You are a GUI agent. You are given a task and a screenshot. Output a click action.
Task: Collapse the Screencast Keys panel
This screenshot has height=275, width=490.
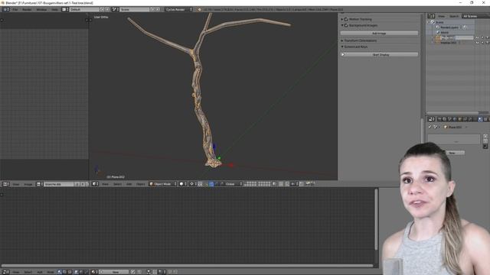click(355, 47)
